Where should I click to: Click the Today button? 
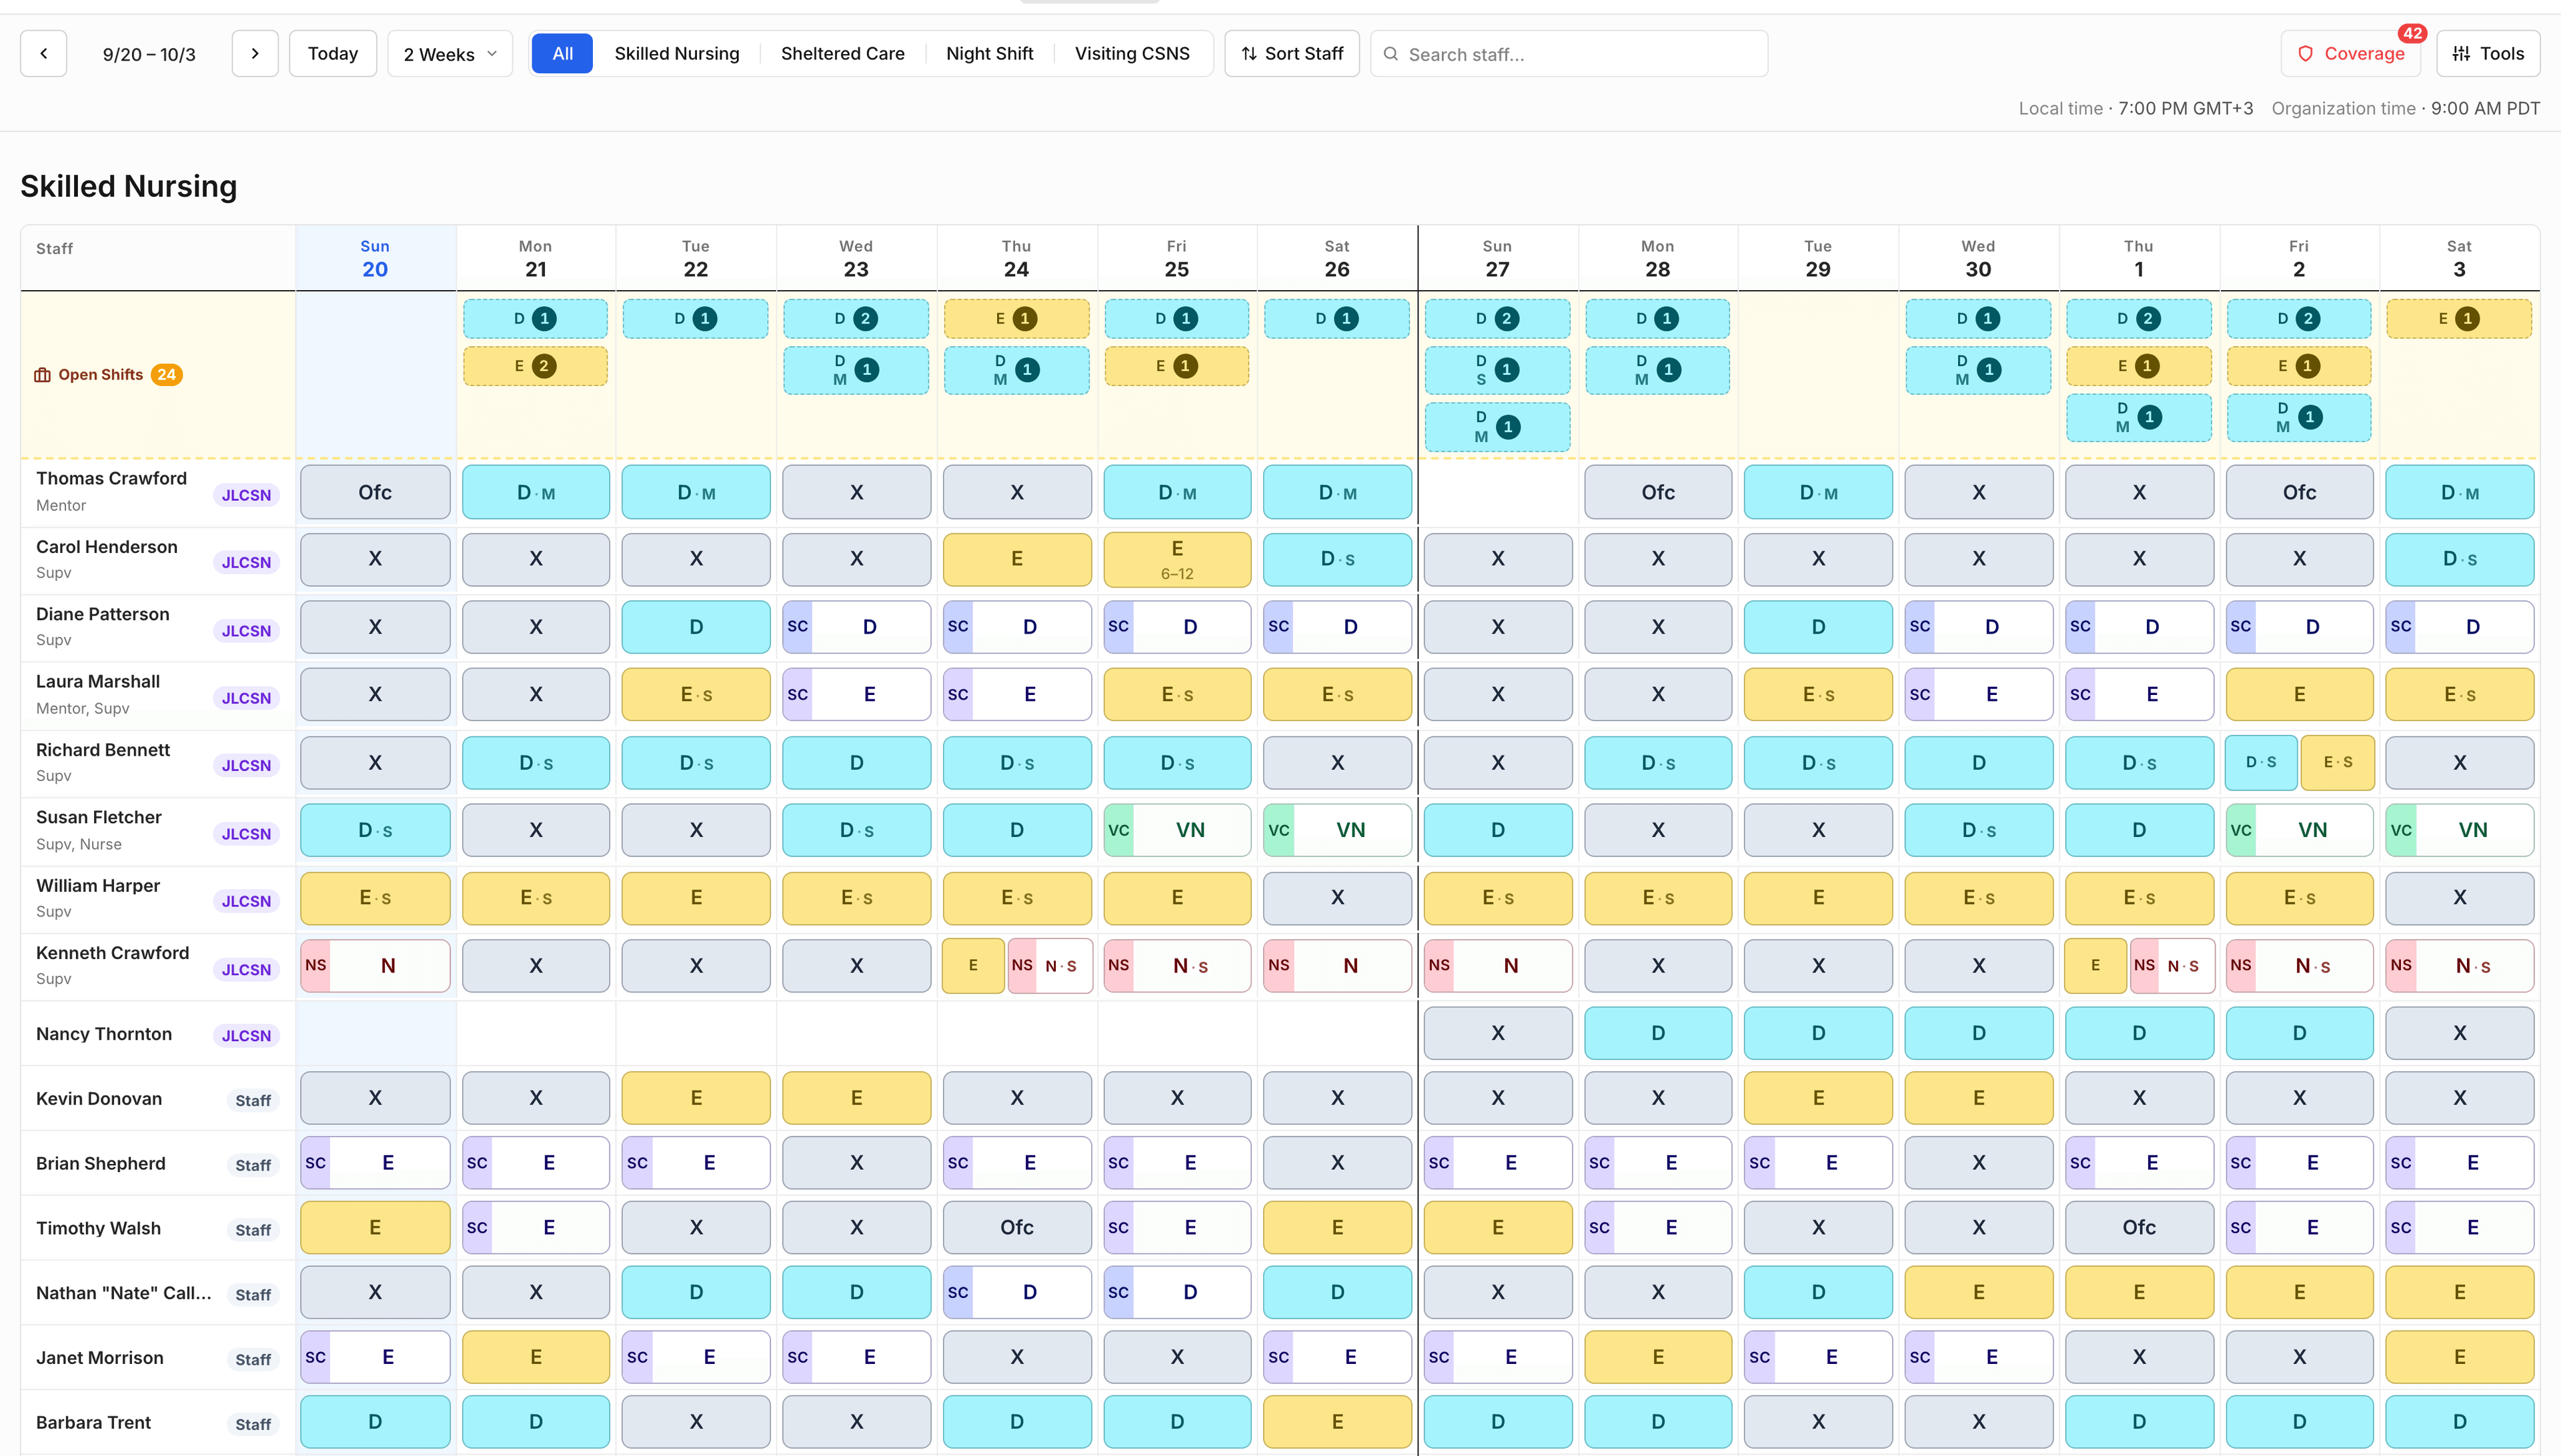tap(333, 54)
